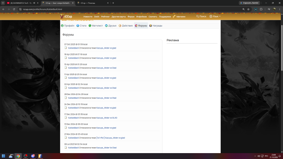Click note icon of 07 Oct 2025 entry
Screen dimensions: 283x159
pos(66,48)
